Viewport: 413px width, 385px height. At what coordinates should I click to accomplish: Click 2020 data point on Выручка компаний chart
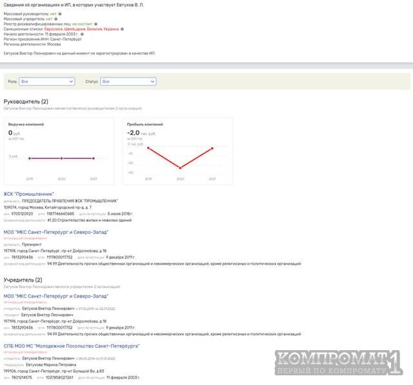click(x=61, y=158)
